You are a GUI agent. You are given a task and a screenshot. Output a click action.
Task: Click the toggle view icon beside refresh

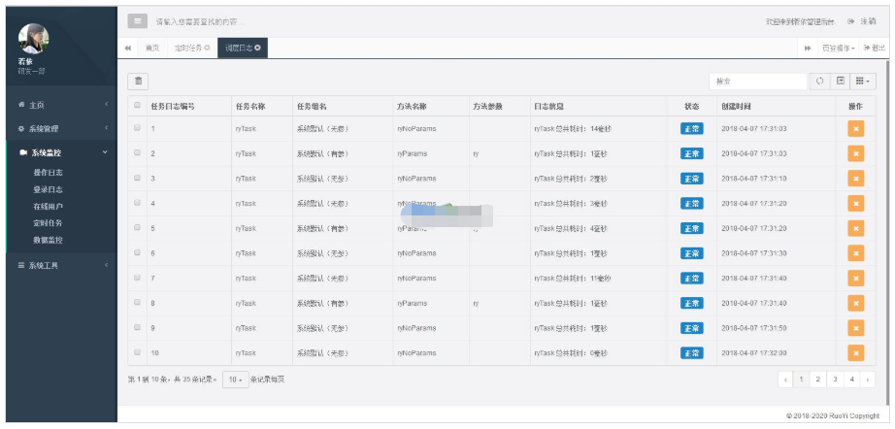point(841,82)
